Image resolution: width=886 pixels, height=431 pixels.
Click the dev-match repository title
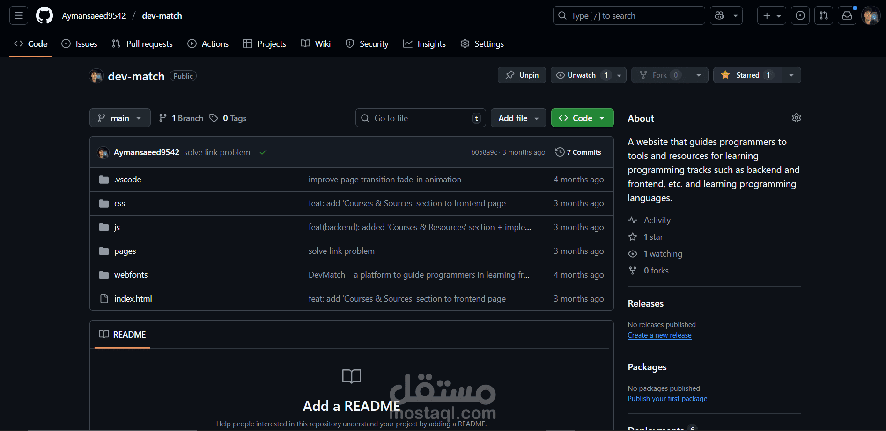point(136,76)
